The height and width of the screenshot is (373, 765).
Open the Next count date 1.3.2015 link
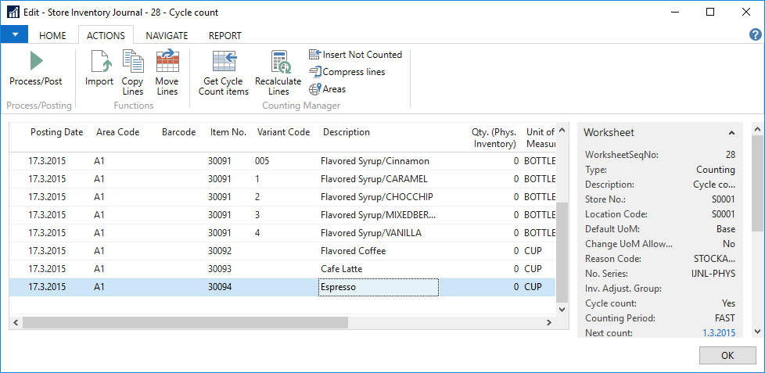tap(718, 333)
